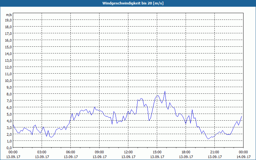Screen dimensions: 256x160
Task: Choose the 18:00 time label
Action: 186,152
